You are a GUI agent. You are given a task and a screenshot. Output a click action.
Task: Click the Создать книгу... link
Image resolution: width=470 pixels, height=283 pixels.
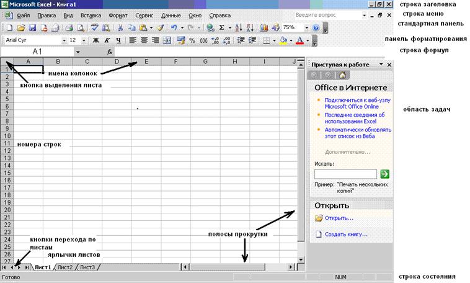346,235
